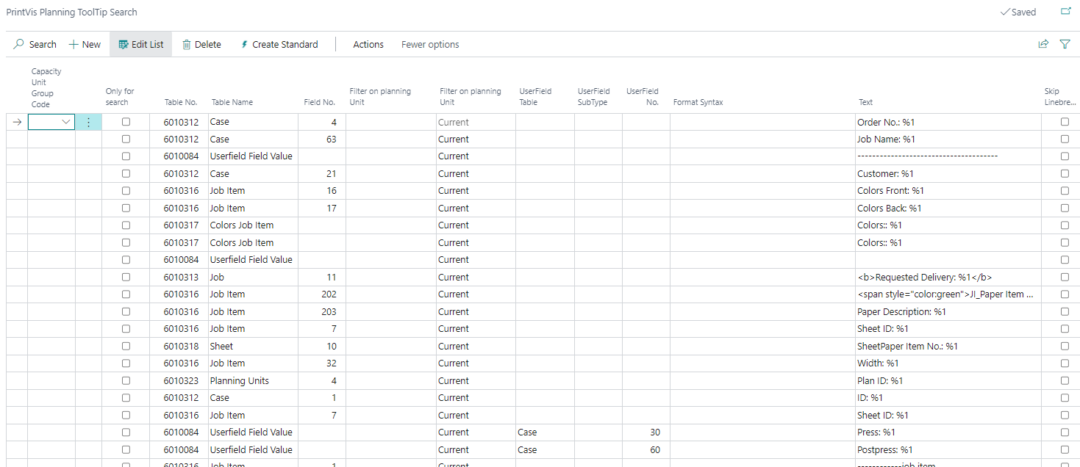Screen dimensions: 1080x467
Task: Click the Sheet table name cell
Action: click(x=253, y=347)
